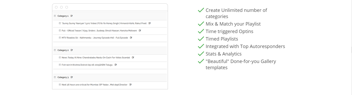Select the Sunny Sunny Yaariyan video title
Viewport: 352px width, 95px height.
(x=104, y=23)
